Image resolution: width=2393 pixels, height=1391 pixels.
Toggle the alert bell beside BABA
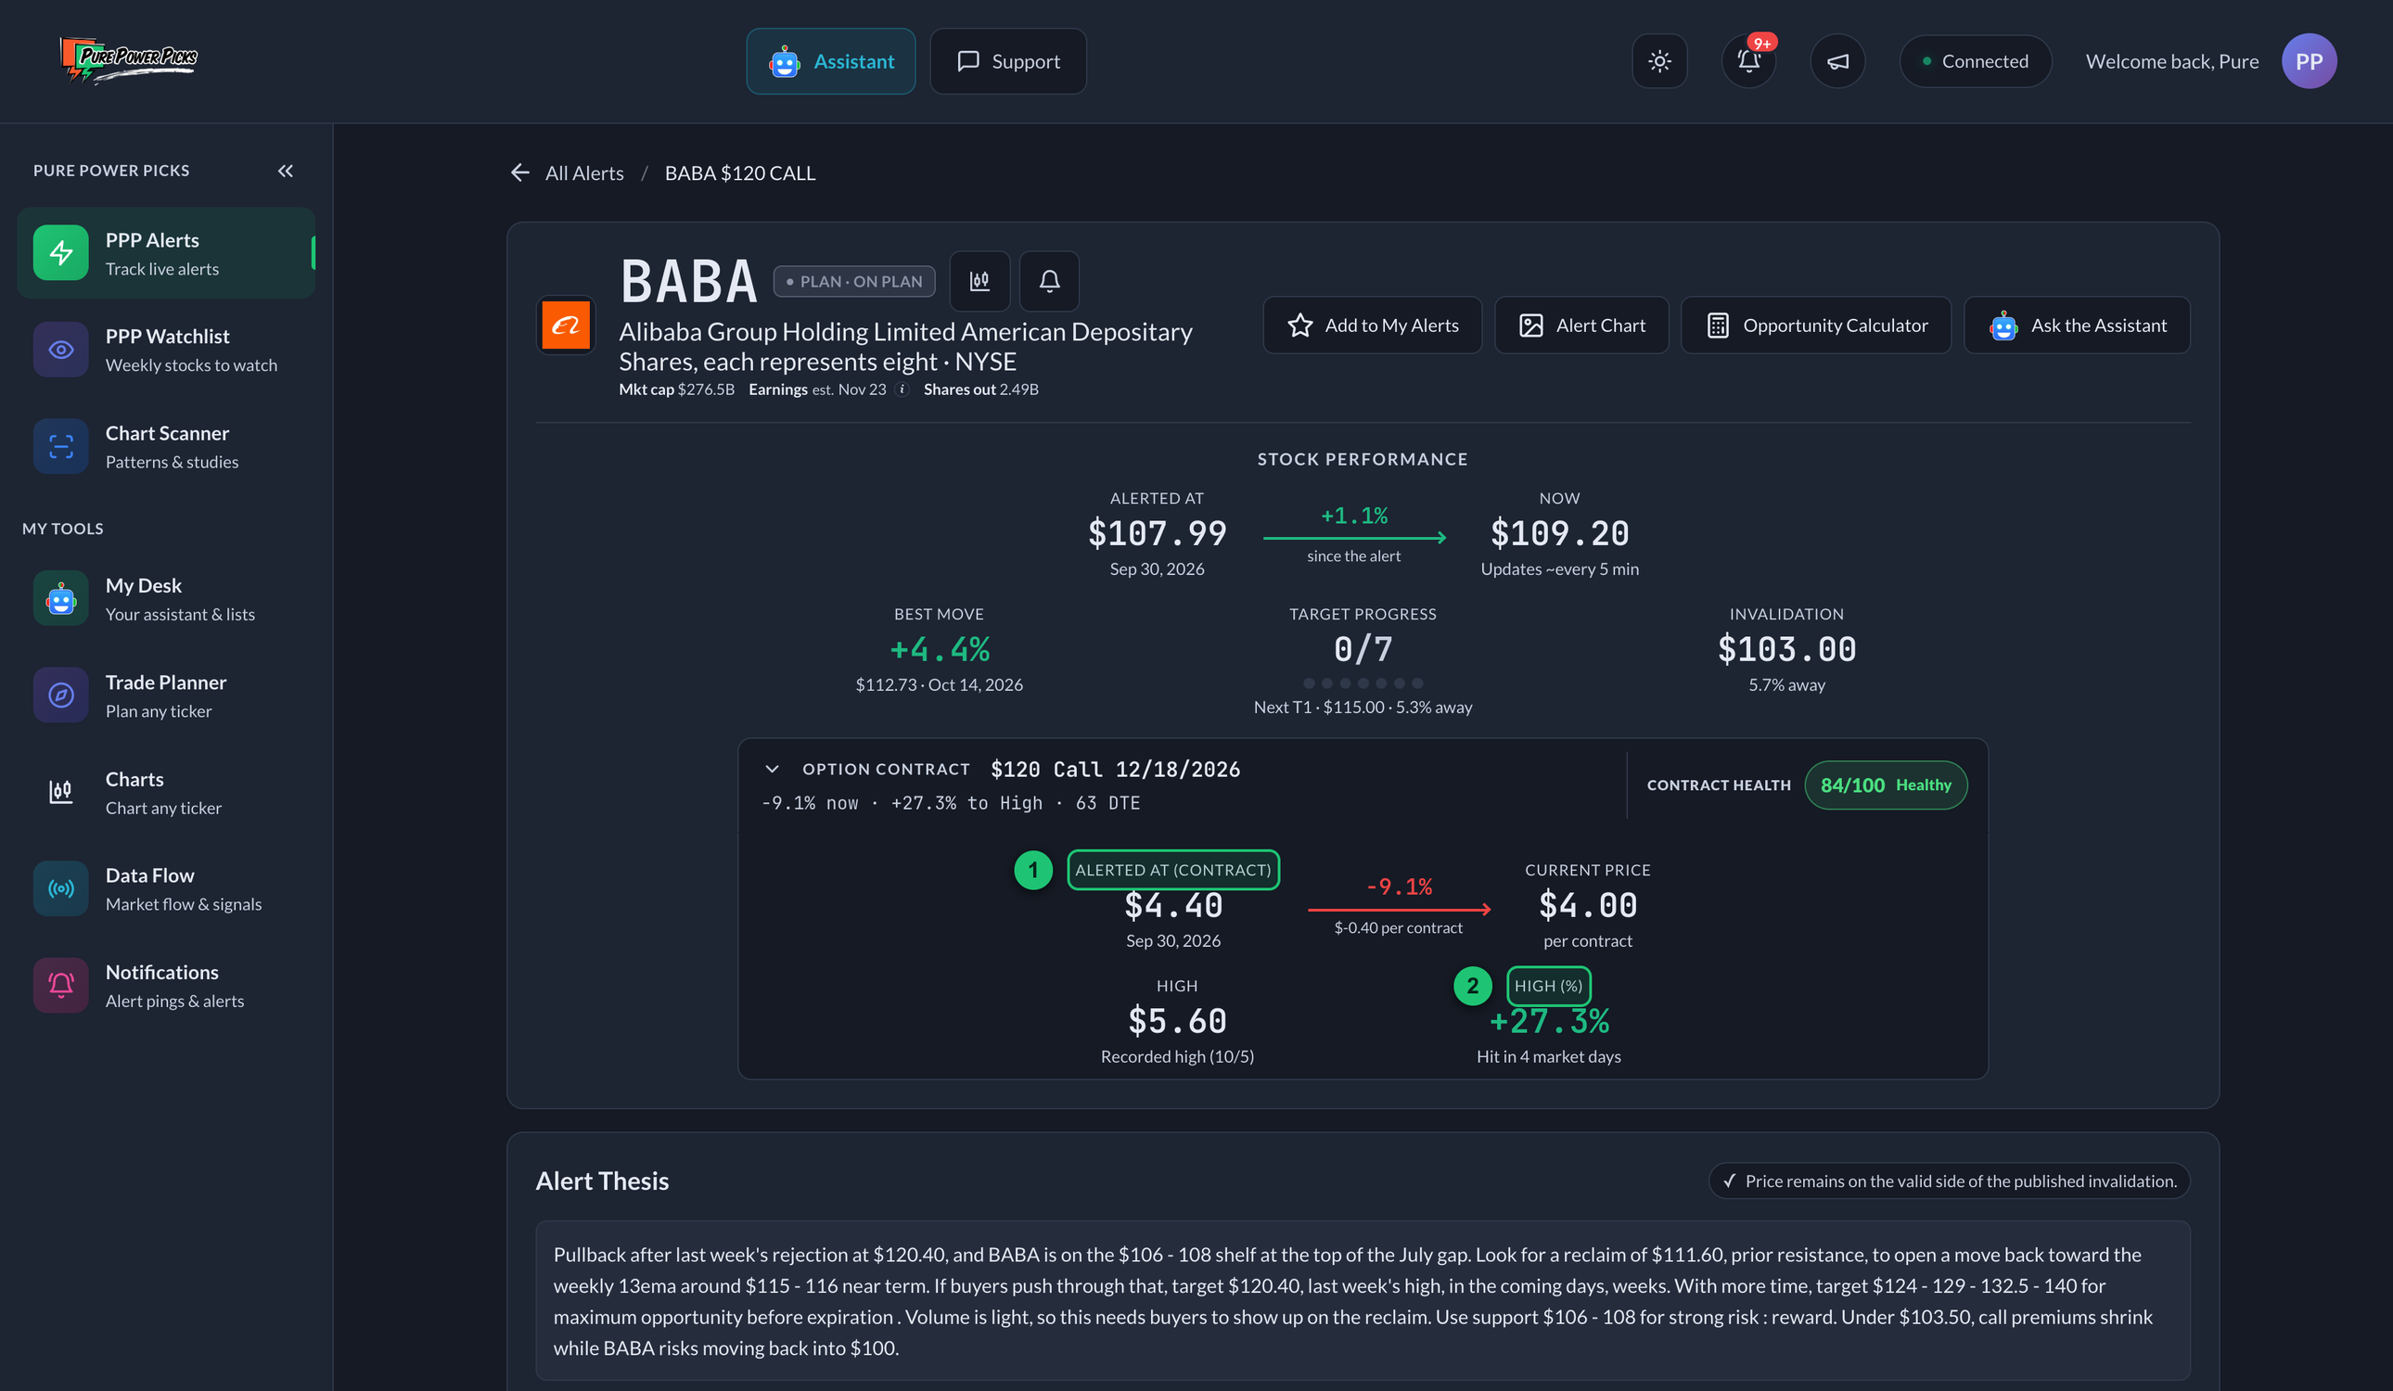tap(1048, 281)
